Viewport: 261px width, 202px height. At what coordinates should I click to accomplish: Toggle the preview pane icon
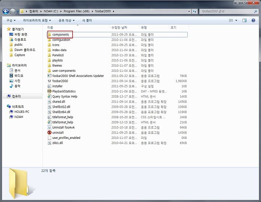(x=245, y=20)
